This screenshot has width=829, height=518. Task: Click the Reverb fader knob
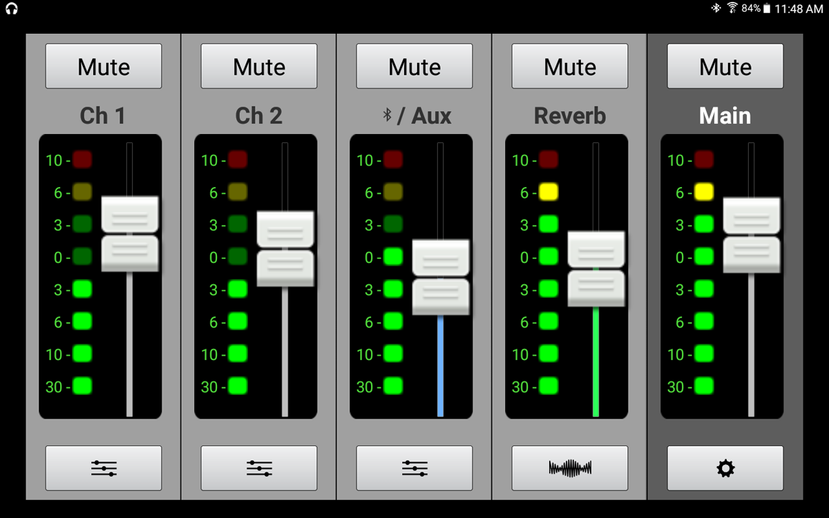pos(596,269)
